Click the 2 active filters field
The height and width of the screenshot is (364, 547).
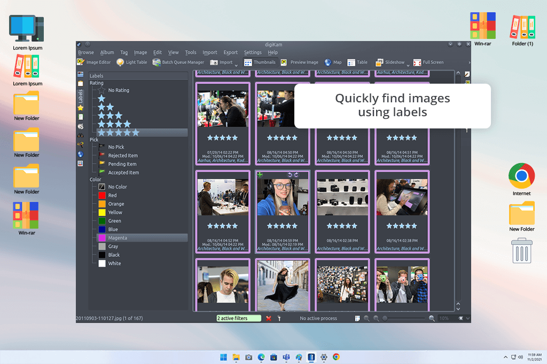tap(239, 318)
